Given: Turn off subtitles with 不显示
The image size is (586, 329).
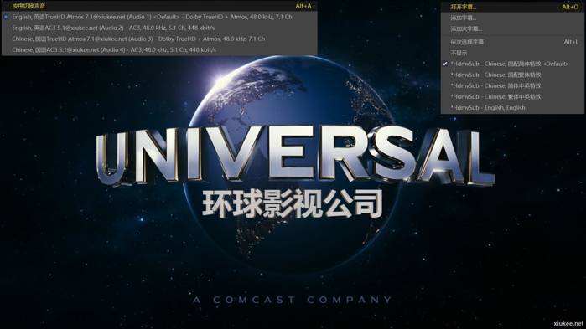Looking at the screenshot, I should [x=512, y=53].
